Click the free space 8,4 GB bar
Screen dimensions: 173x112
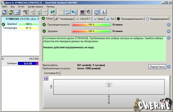(x=28, y=63)
